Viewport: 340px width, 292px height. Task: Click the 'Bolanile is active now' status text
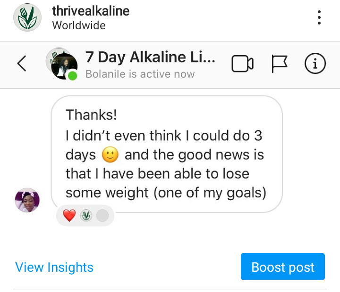click(140, 74)
